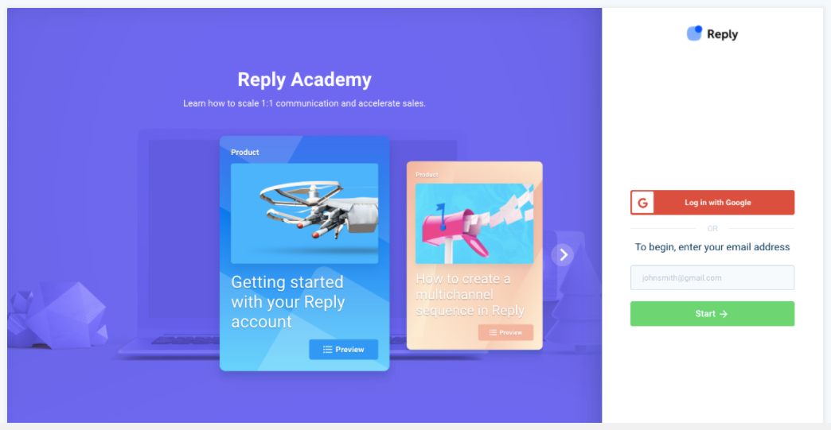831x430 pixels.
Task: Preview the multichannel sequence course
Action: click(x=505, y=333)
